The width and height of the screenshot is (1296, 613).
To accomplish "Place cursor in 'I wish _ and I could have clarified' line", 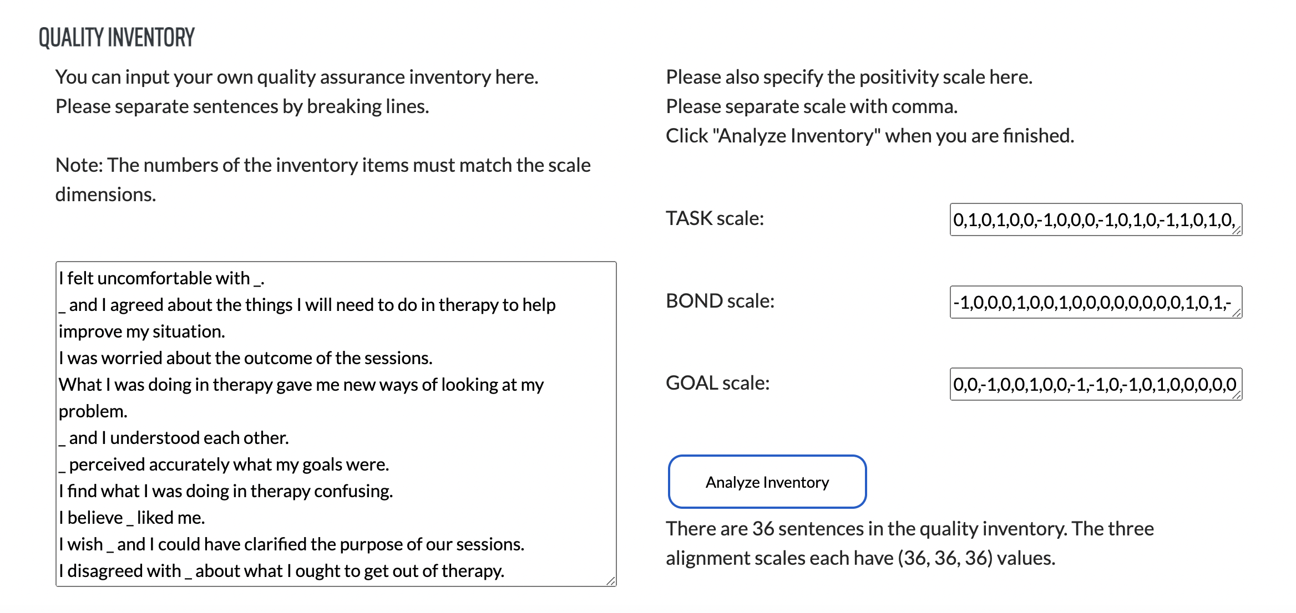I will point(292,544).
